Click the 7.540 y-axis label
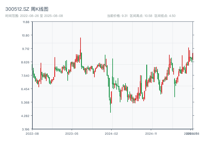 26,75
